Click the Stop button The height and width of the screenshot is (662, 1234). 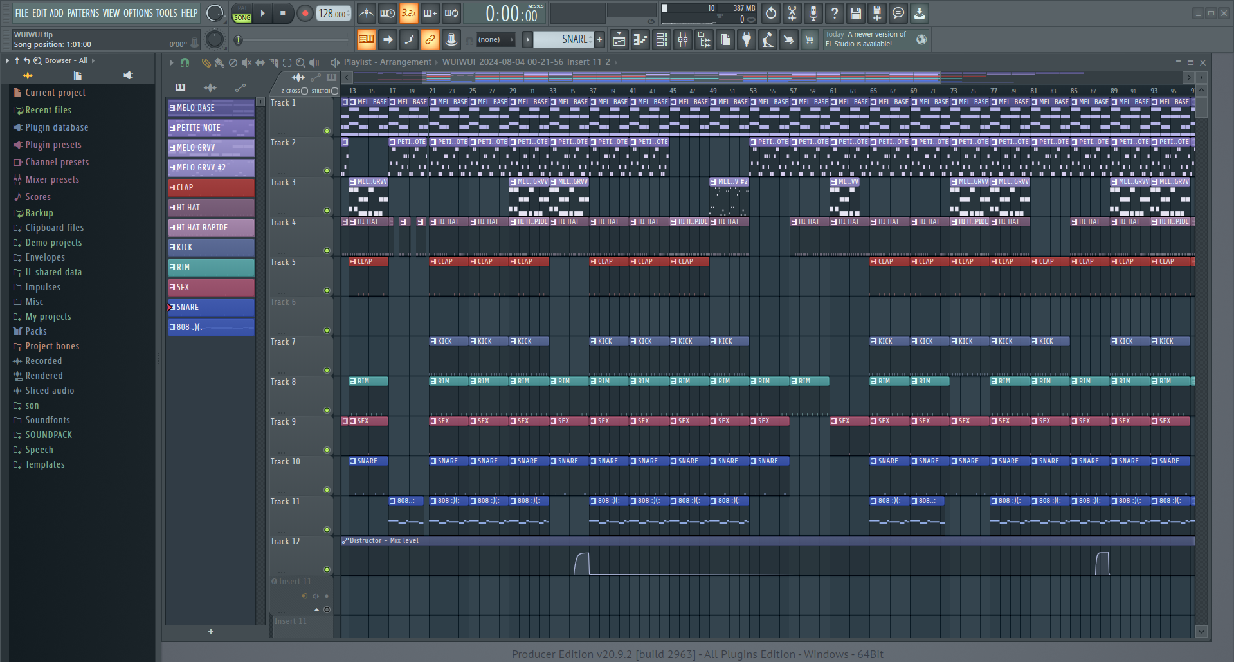tap(283, 13)
